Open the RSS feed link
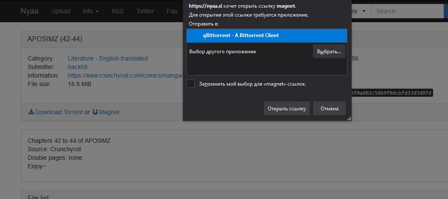 coord(117,11)
